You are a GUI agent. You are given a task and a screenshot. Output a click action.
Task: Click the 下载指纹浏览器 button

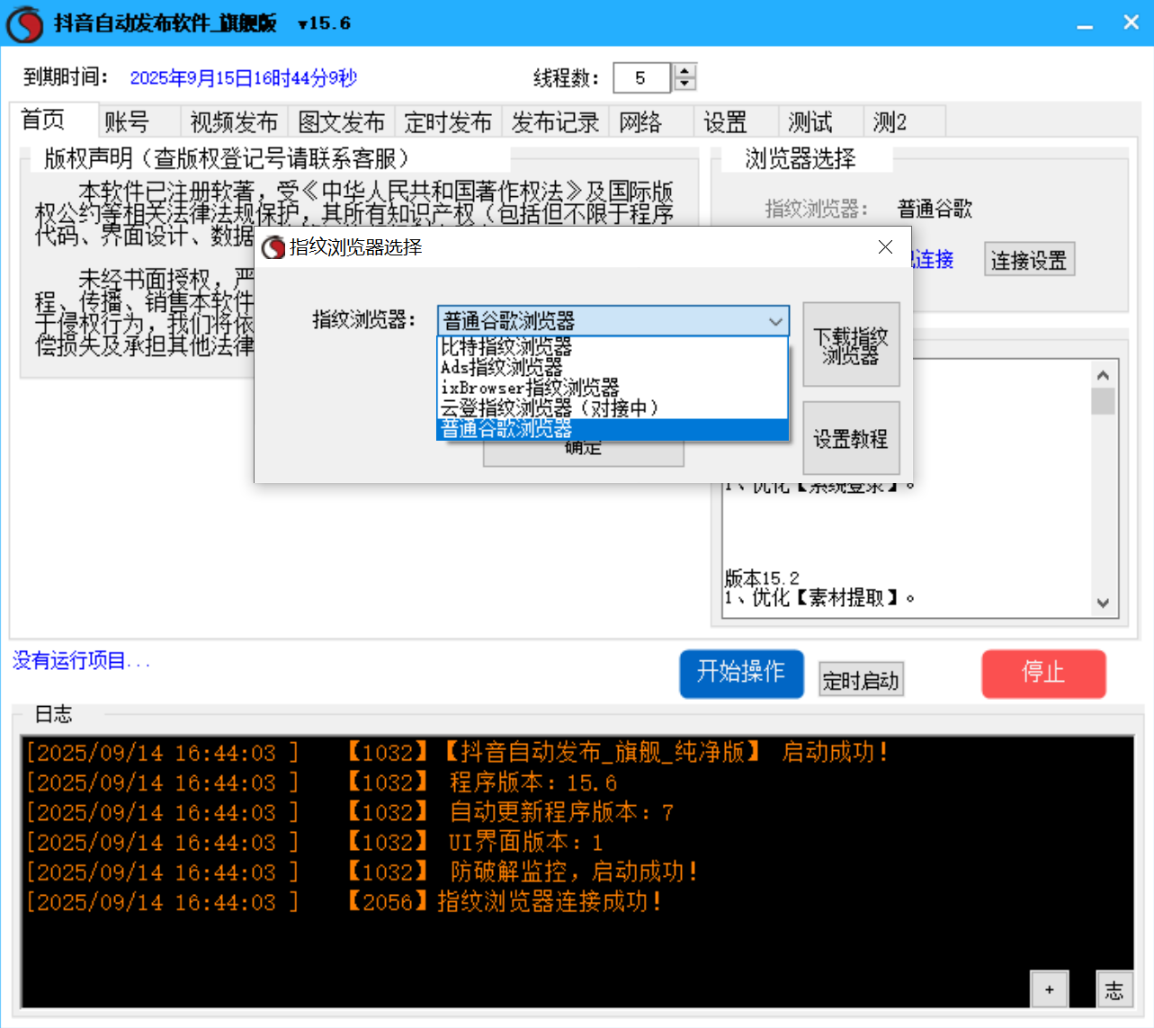tap(850, 344)
